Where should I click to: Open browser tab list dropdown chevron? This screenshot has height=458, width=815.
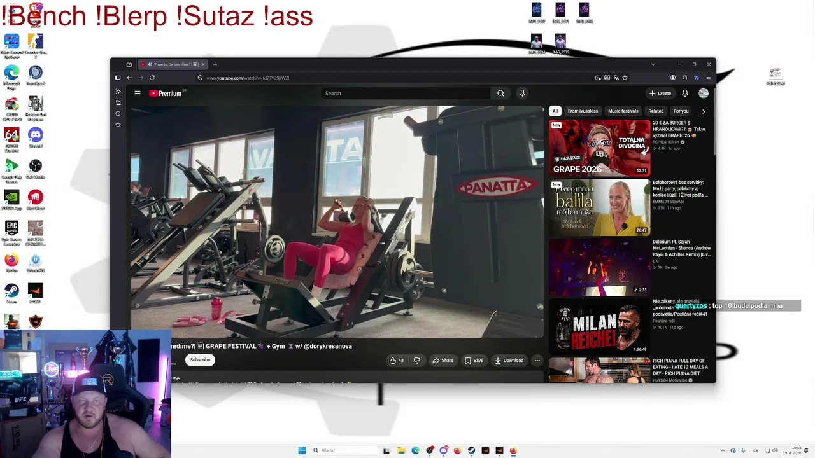click(653, 64)
